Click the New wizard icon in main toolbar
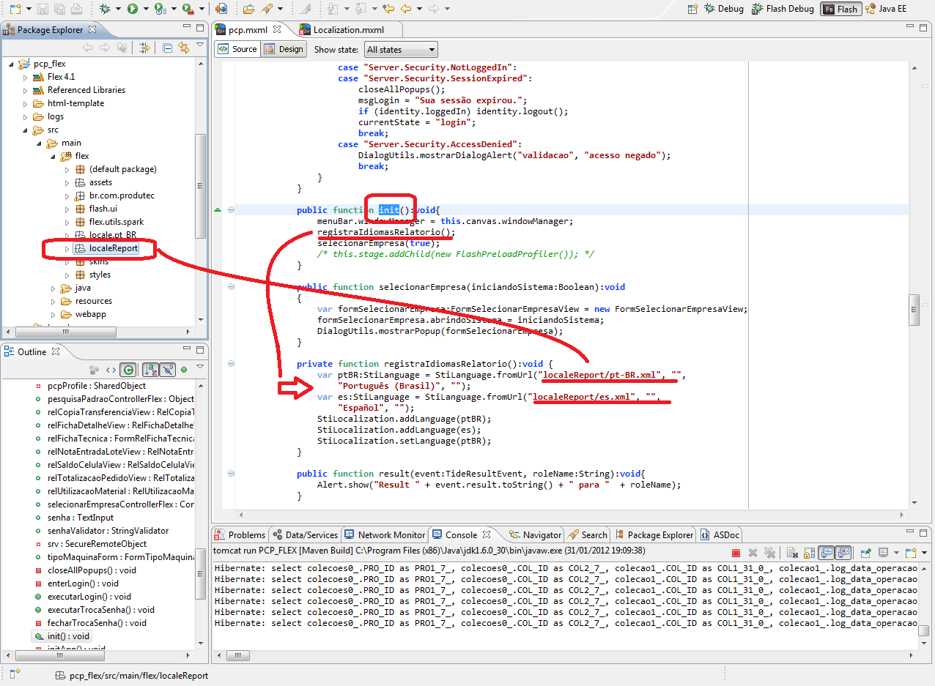935x686 pixels. tap(15, 9)
